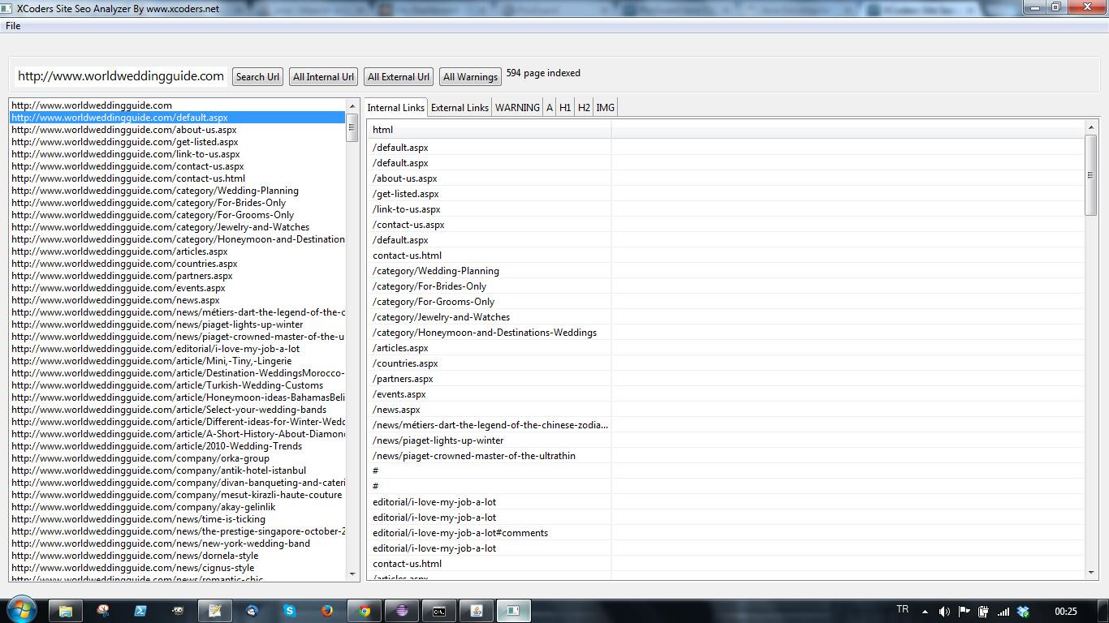The height and width of the screenshot is (623, 1109).
Task: Click the html column header
Action: pos(489,129)
